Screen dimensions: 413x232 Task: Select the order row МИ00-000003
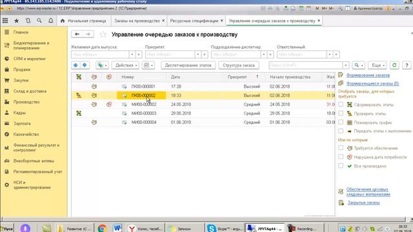pos(203,113)
